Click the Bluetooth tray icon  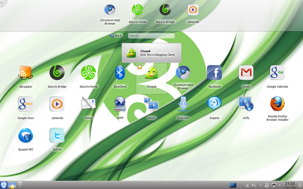tap(260, 185)
